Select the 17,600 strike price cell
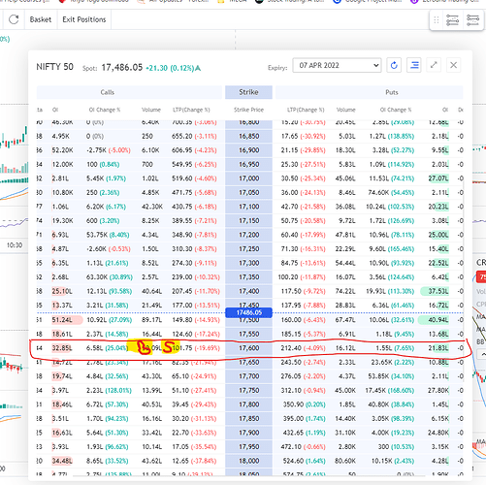Image resolution: width=486 pixels, height=485 pixels. coord(248,348)
